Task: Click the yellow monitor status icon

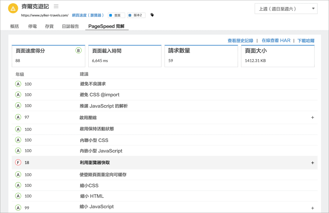Action: pyautogui.click(x=13, y=8)
